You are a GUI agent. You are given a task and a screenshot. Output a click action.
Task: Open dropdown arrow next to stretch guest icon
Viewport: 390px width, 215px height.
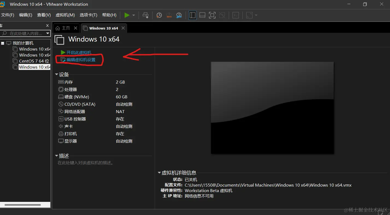pos(256,15)
